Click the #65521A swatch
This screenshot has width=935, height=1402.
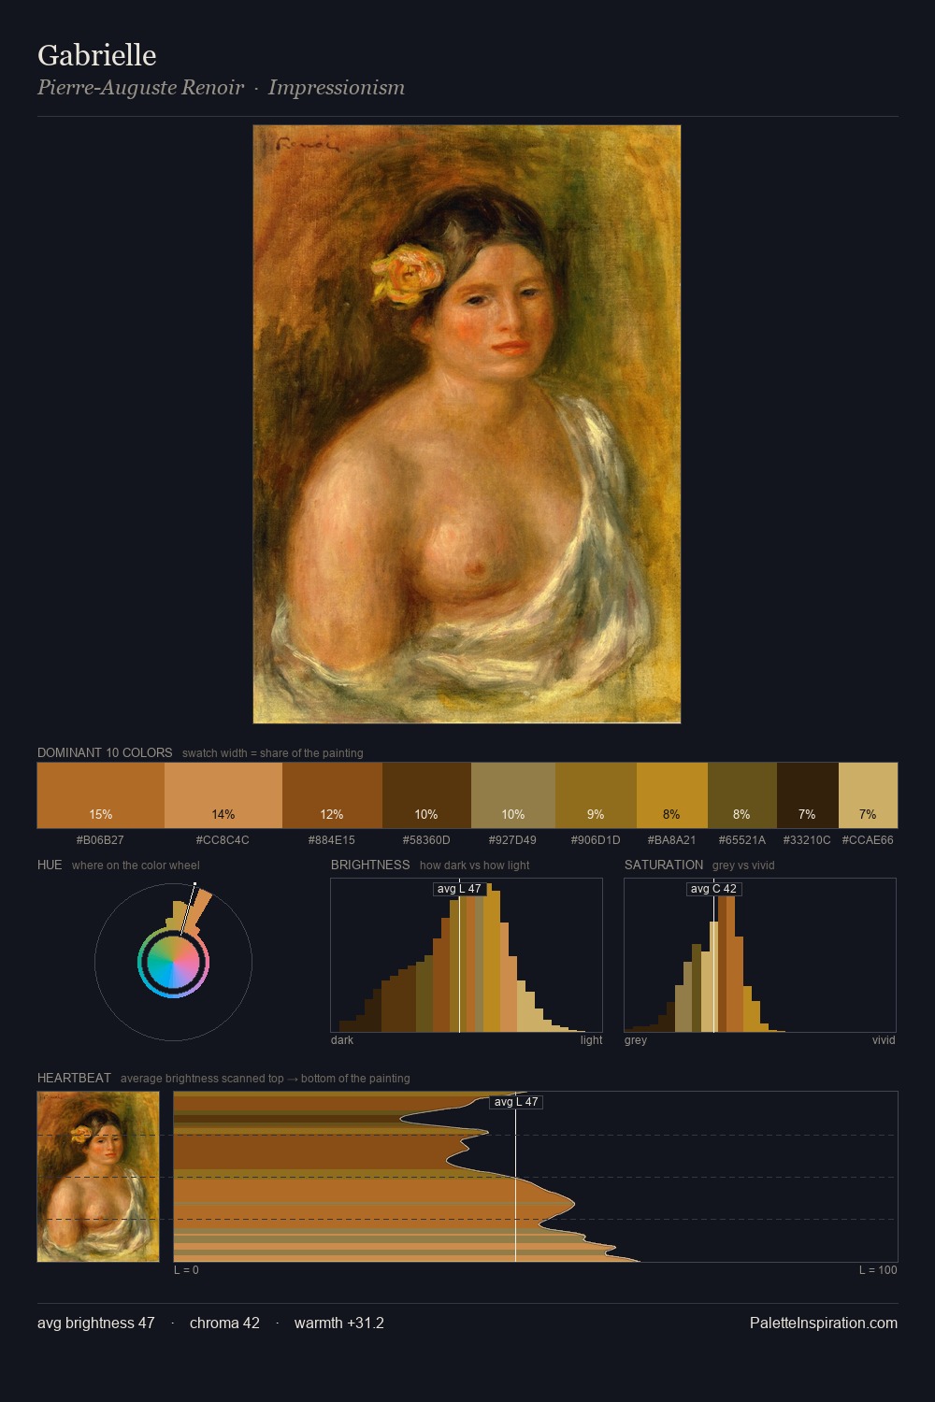742,795
